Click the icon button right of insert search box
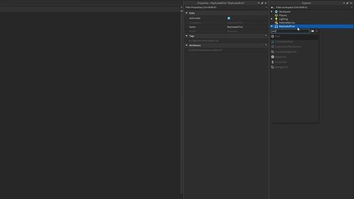Viewport: 354px width, 199px height. point(312,31)
